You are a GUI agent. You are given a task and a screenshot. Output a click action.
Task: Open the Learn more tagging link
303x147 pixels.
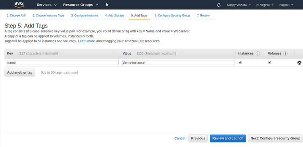(87, 41)
